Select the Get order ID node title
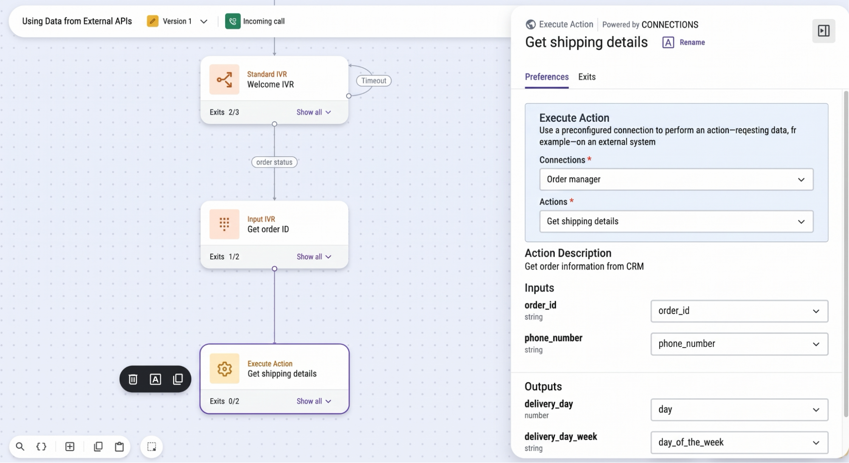 pyautogui.click(x=268, y=229)
